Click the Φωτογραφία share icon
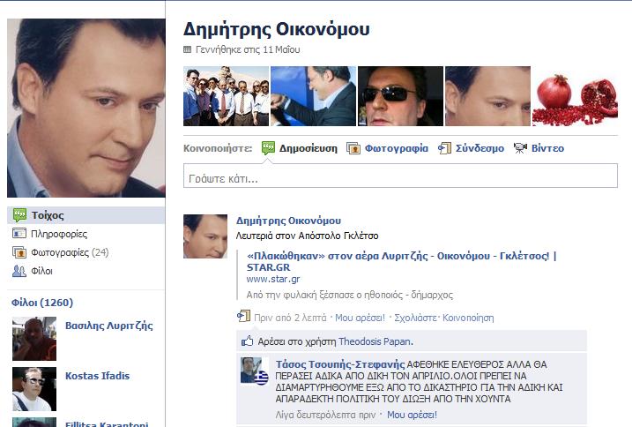Viewport: 632px width, 427px height. coord(353,148)
